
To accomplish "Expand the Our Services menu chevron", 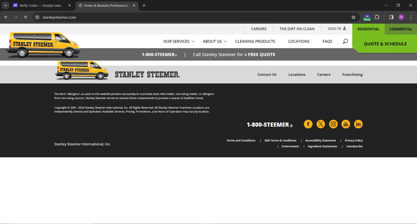I will pyautogui.click(x=193, y=41).
